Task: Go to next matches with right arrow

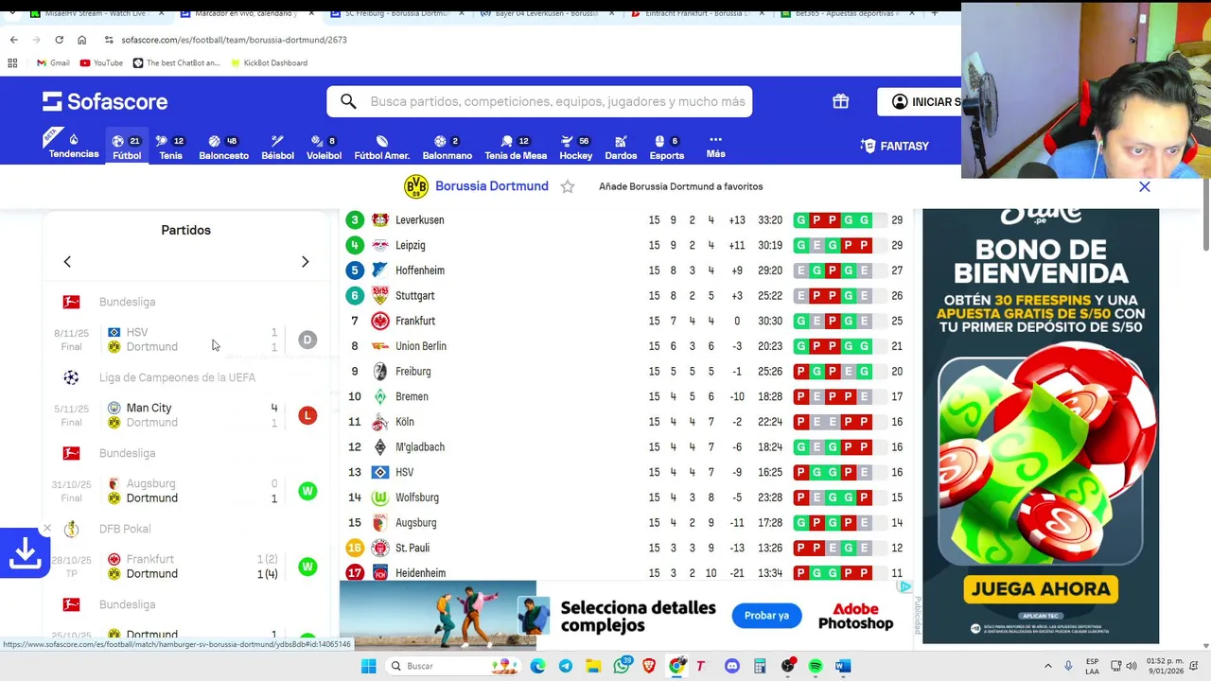Action: pyautogui.click(x=305, y=261)
